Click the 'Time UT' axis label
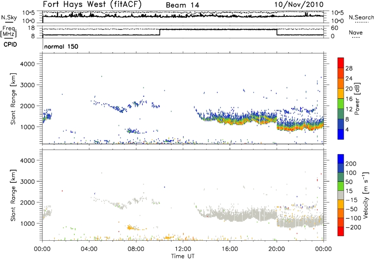Screen dimensions: 374x259 tap(183, 256)
